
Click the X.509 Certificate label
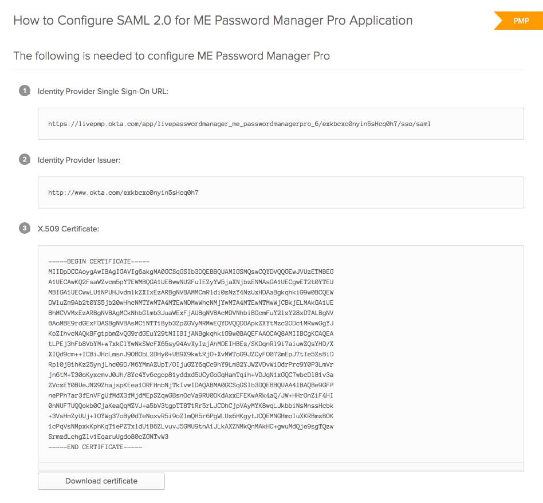coord(69,229)
